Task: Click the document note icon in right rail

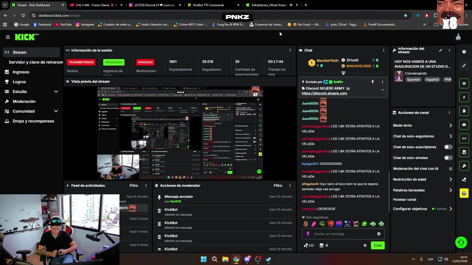Action: pyautogui.click(x=464, y=111)
